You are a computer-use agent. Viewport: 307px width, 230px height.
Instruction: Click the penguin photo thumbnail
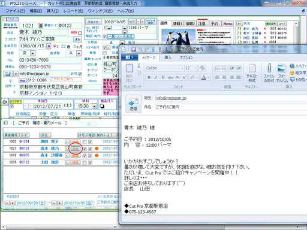pyautogui.click(x=178, y=37)
